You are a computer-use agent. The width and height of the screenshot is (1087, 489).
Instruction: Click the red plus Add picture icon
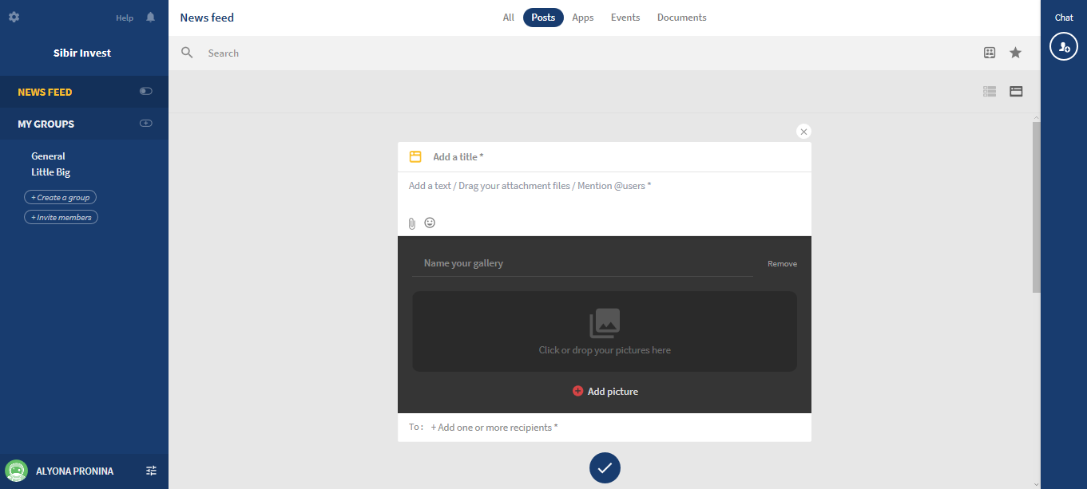coord(577,391)
